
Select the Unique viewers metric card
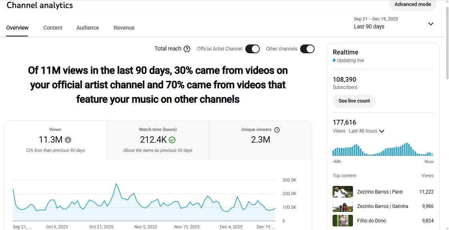tap(261, 140)
